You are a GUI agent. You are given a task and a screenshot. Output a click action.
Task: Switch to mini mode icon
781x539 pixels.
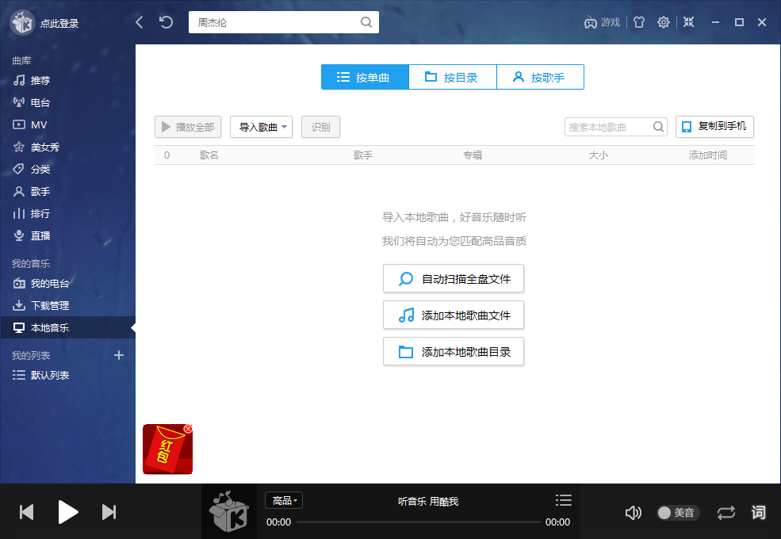tap(688, 22)
